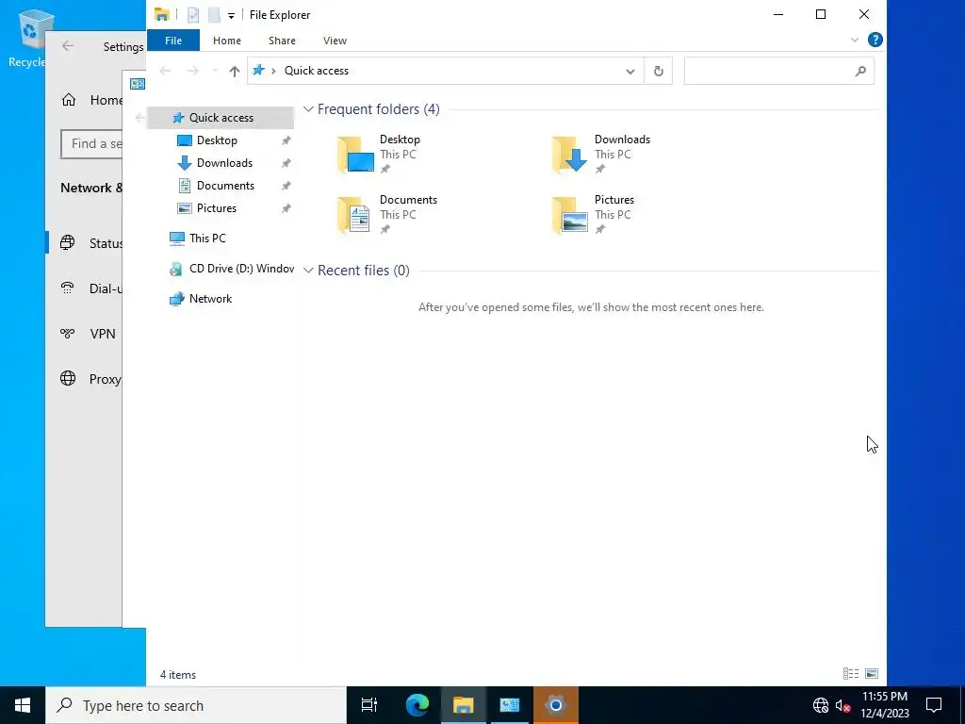Open the Recent locations dropdown arrow

(215, 72)
